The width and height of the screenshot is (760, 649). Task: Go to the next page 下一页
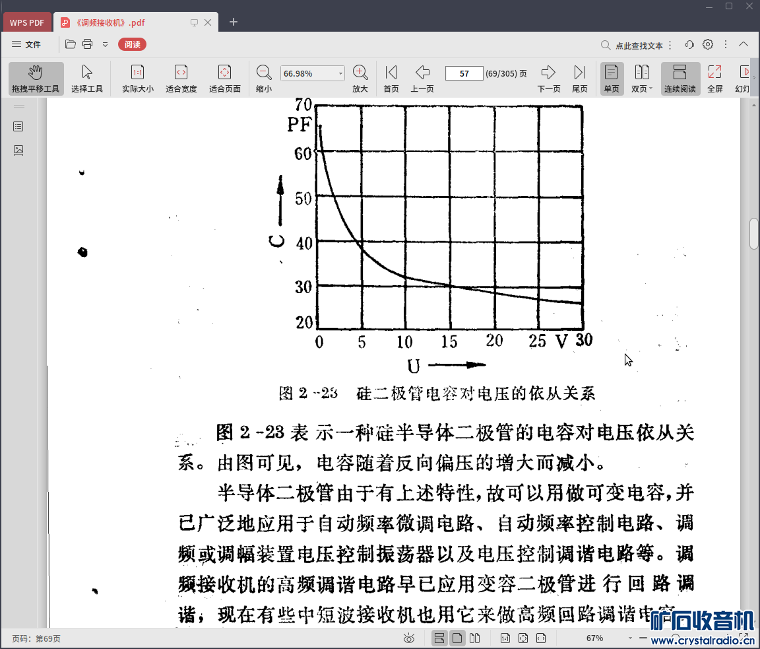[x=549, y=79]
